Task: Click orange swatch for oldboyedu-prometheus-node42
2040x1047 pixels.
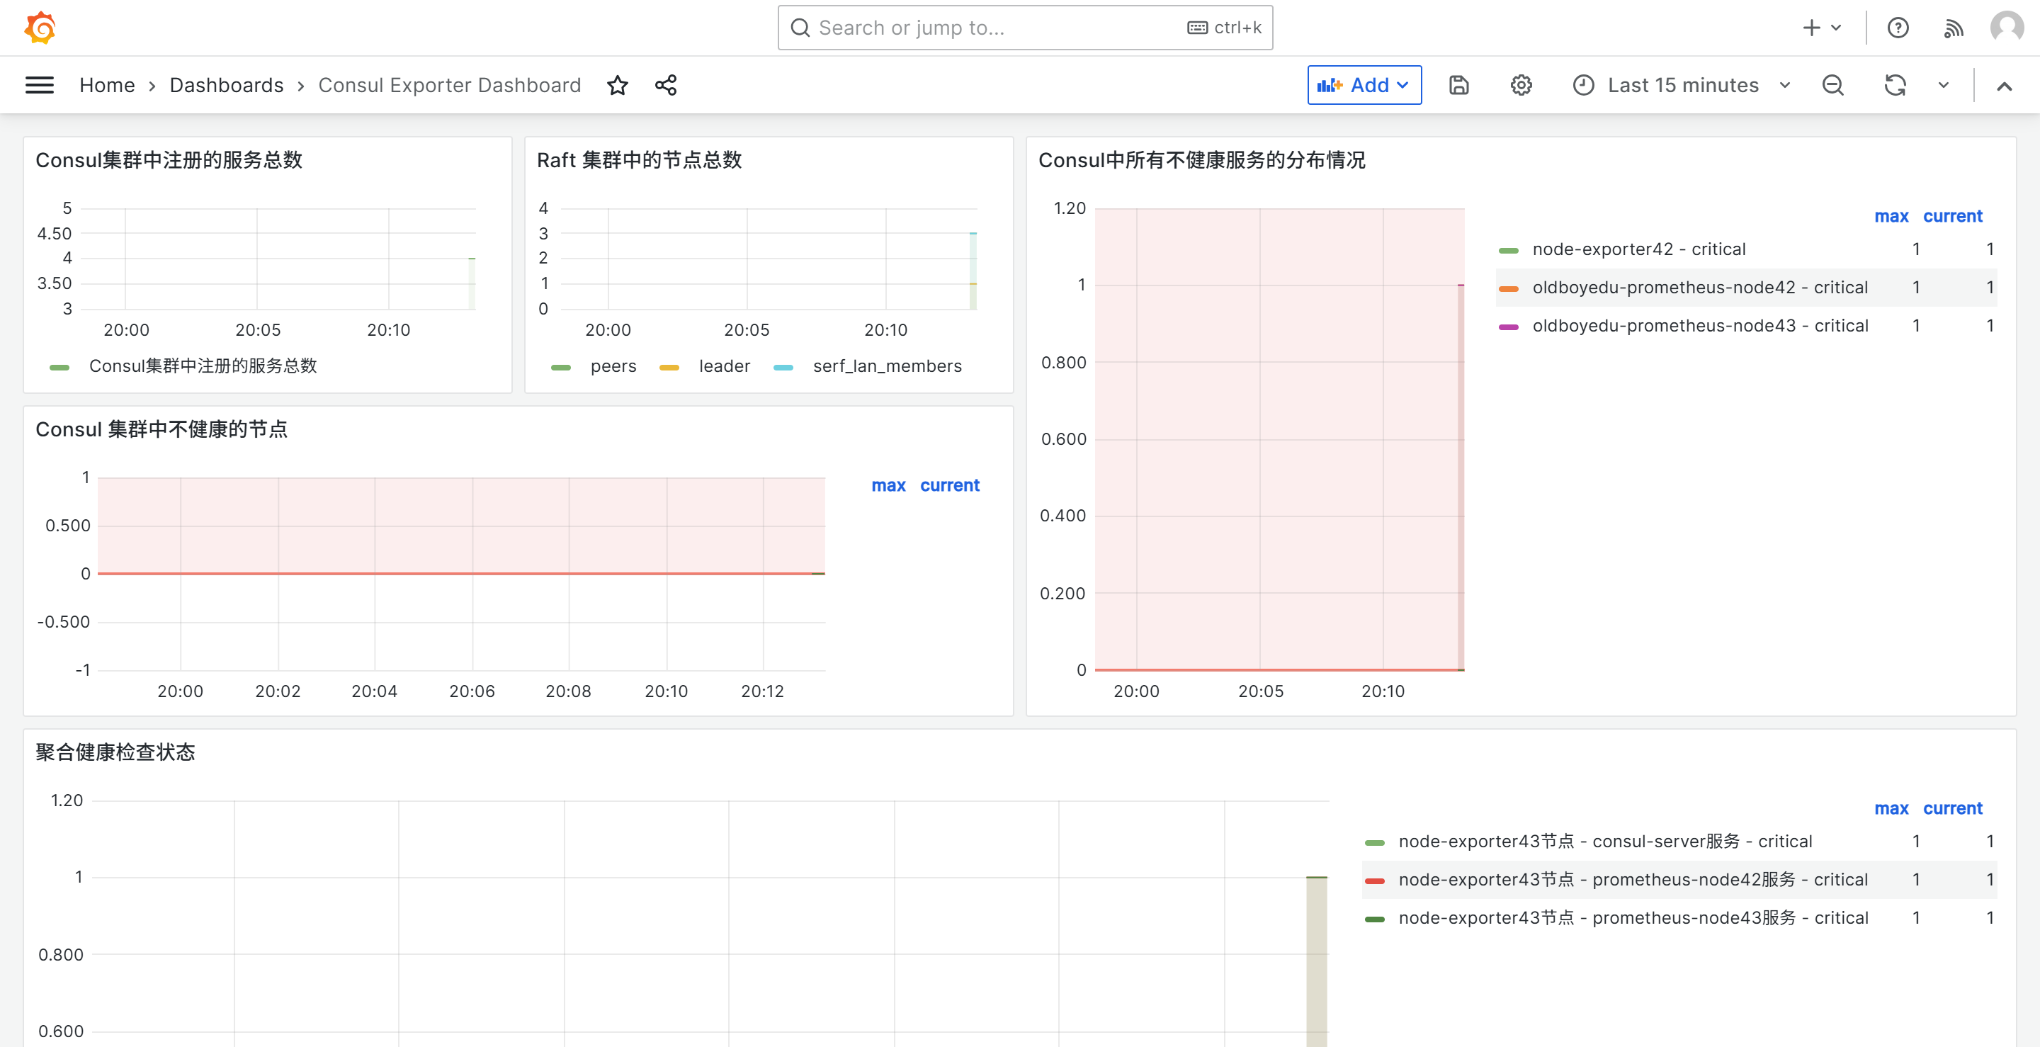Action: click(1509, 288)
